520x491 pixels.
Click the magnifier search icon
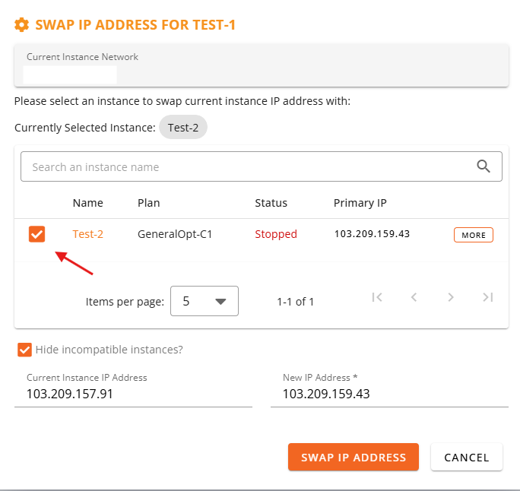(x=484, y=166)
